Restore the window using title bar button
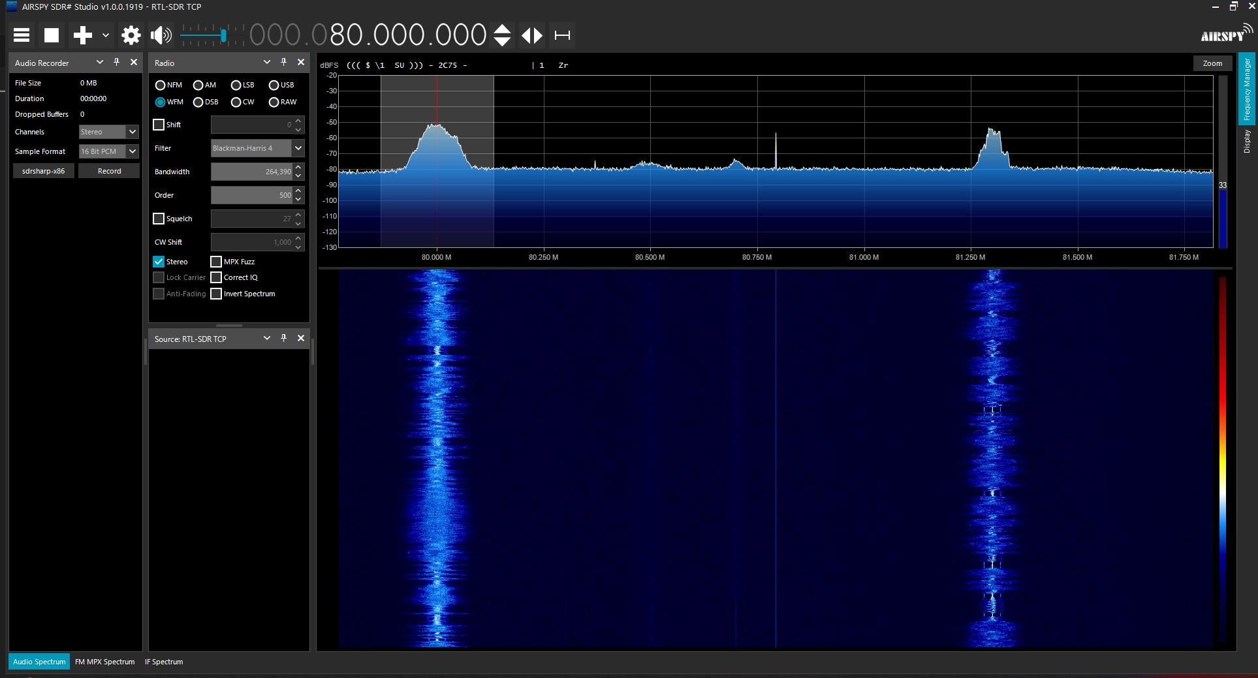This screenshot has height=678, width=1258. pyautogui.click(x=1233, y=7)
